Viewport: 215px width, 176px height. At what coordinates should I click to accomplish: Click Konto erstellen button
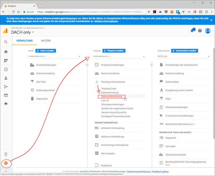pos(46,51)
